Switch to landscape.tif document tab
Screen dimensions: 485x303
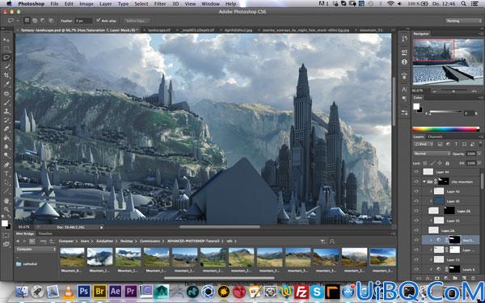tap(159, 31)
